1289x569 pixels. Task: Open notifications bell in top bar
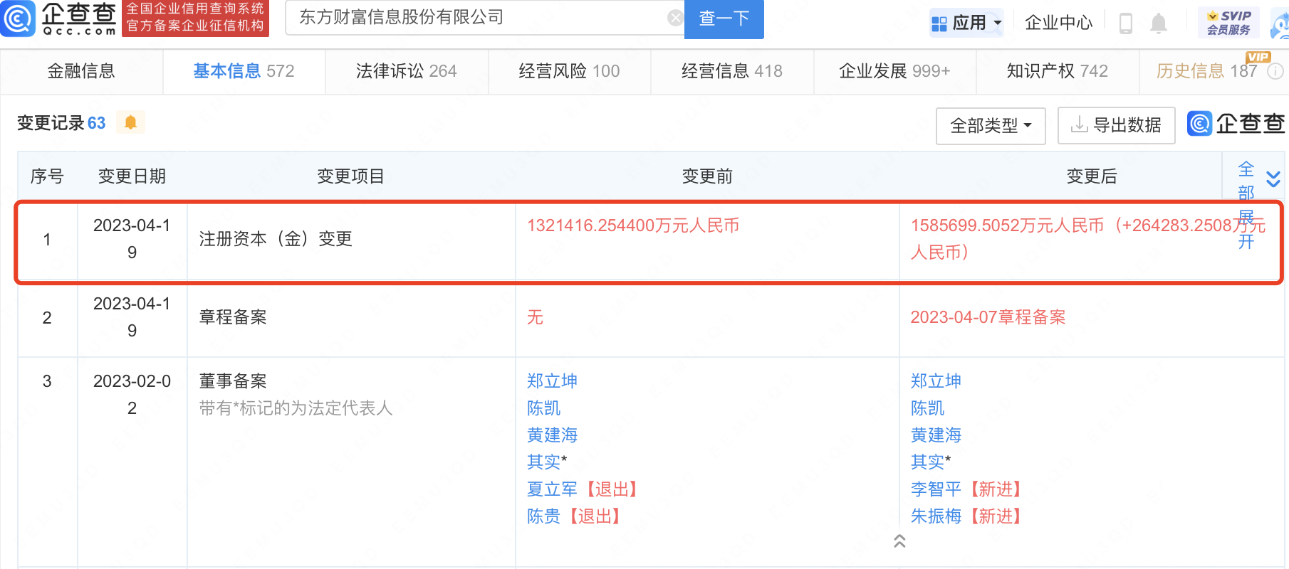tap(1159, 23)
